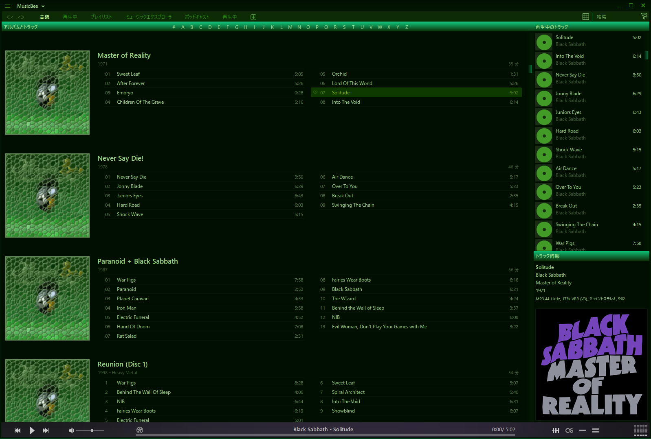Click the back navigation arrow

(10, 17)
